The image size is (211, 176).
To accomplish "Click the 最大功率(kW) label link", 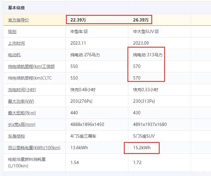I will 21,101.
